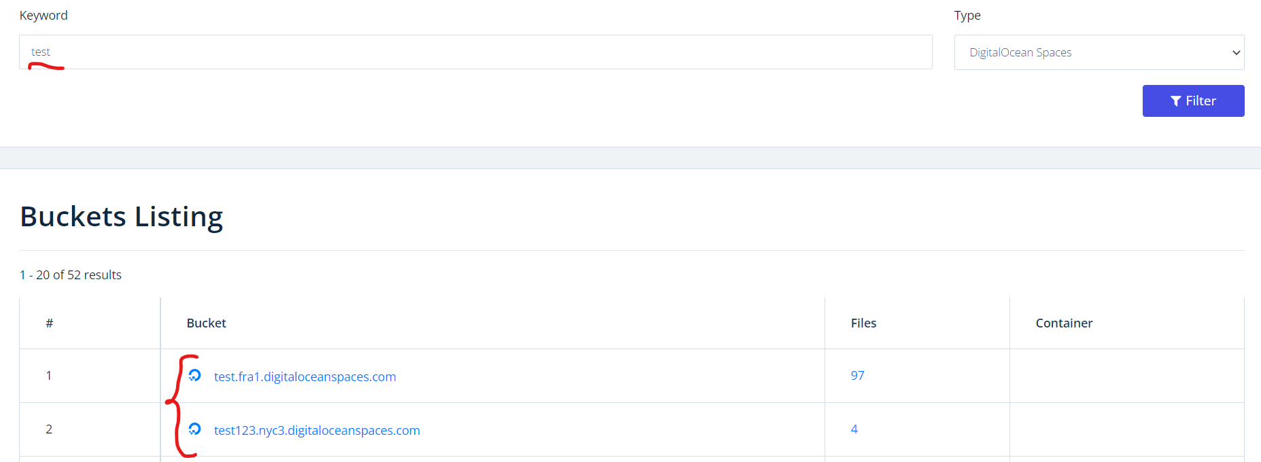Click the DigitalOcean icon beside test123.nyc3 bucket
The image size is (1261, 462).
pos(195,429)
